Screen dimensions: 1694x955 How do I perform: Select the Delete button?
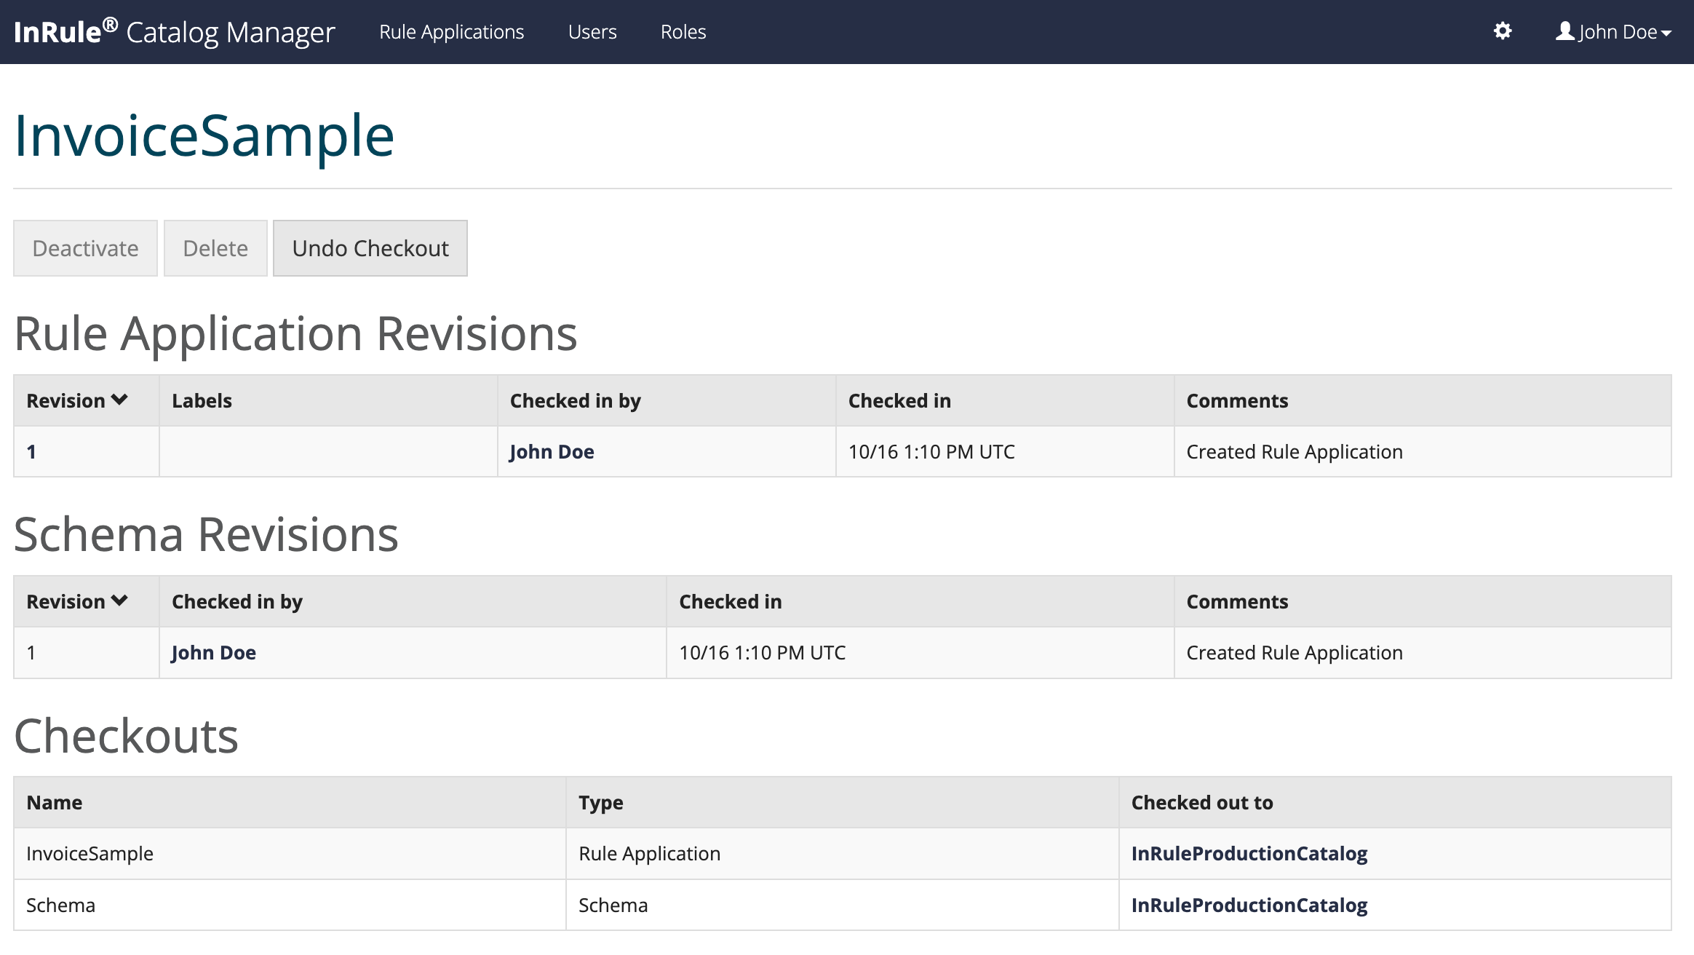click(x=215, y=247)
